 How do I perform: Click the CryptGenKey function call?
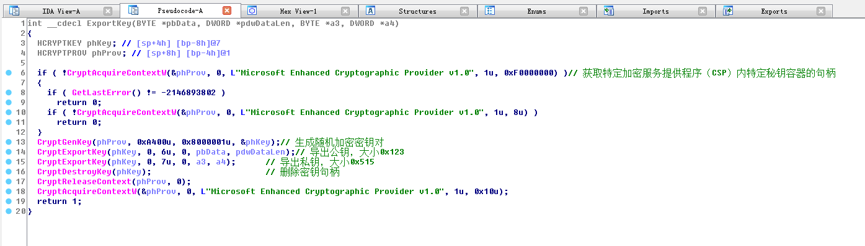64,142
